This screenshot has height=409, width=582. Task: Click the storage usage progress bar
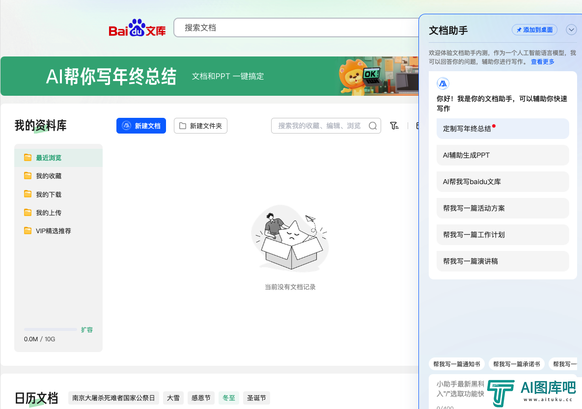pyautogui.click(x=51, y=329)
